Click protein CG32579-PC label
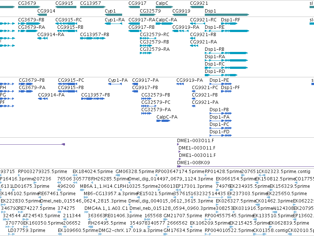The width and height of the screenshot is (314, 236). [x=156, y=102]
